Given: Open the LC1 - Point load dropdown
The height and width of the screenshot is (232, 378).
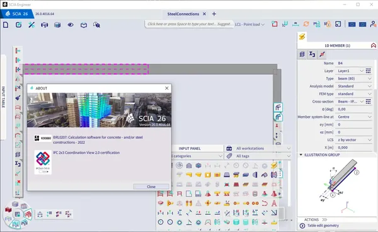Looking at the screenshot, I should coord(249,25).
